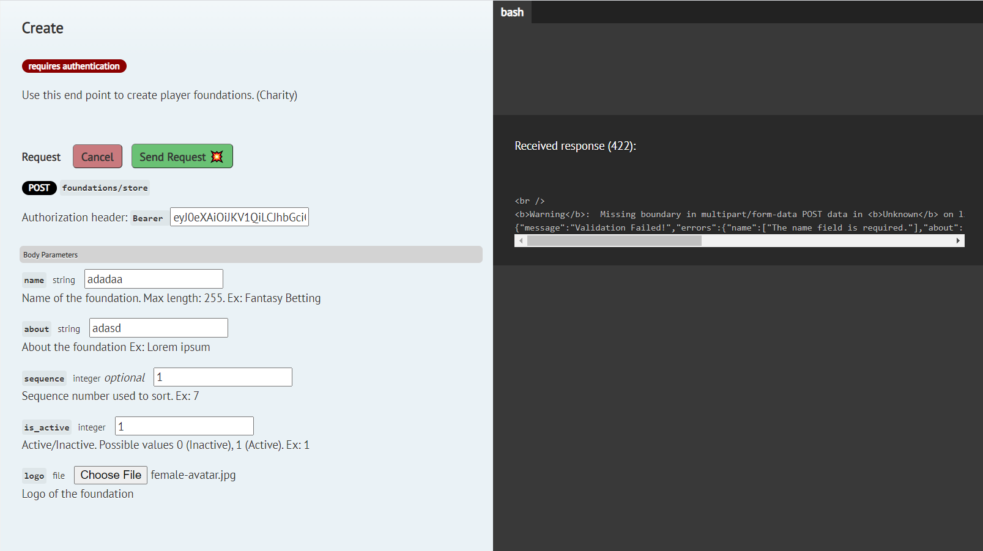
Task: Click the Bearer token input field
Action: (239, 217)
